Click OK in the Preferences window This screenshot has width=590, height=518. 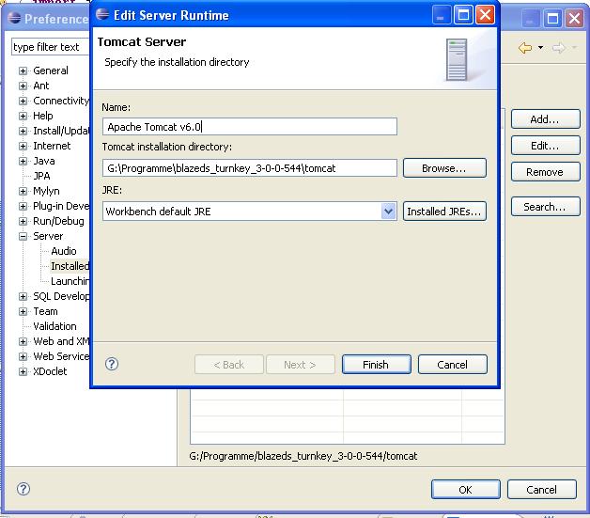[465, 490]
